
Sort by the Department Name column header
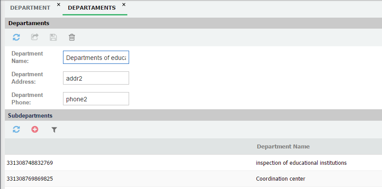(283, 146)
